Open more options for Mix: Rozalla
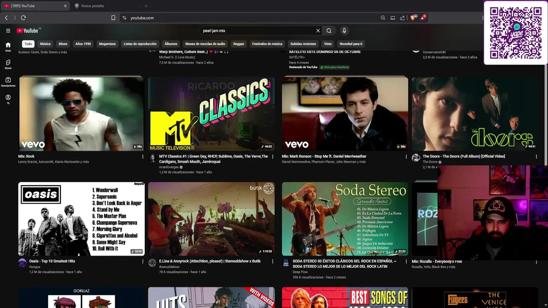Viewport: 548px width, 308px height. 536,261
